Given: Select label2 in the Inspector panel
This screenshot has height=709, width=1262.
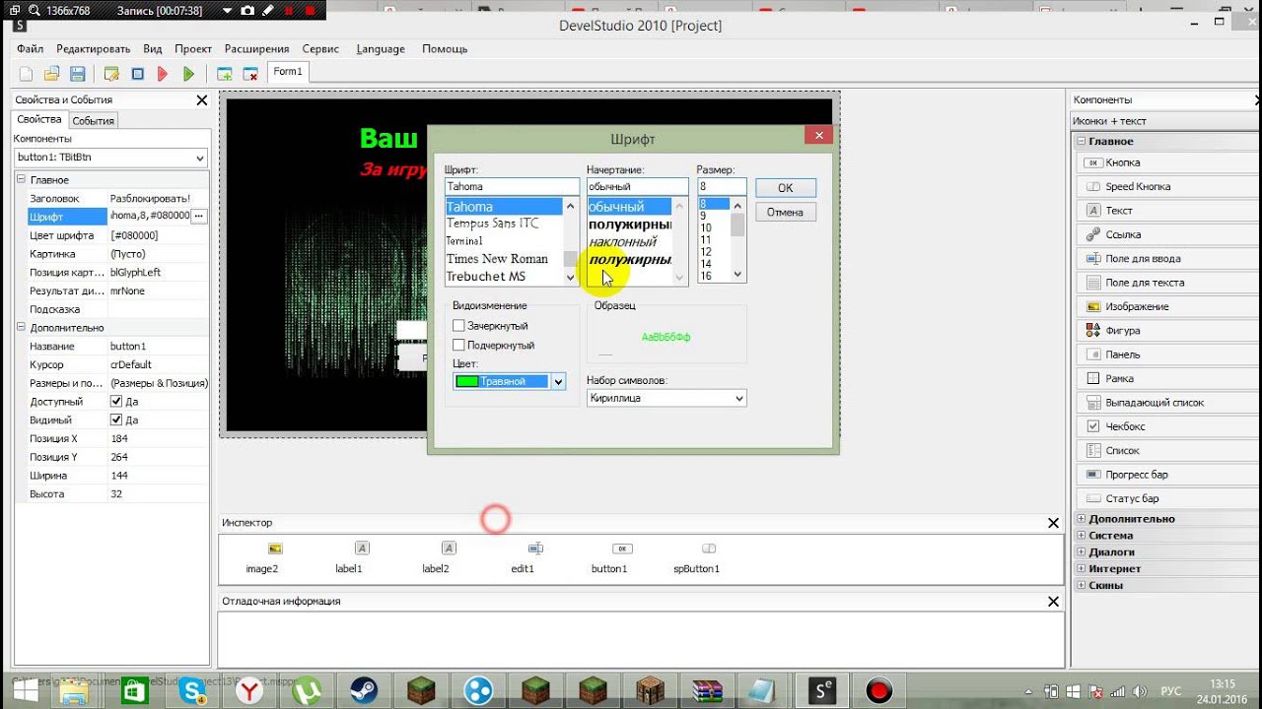Looking at the screenshot, I should [436, 557].
